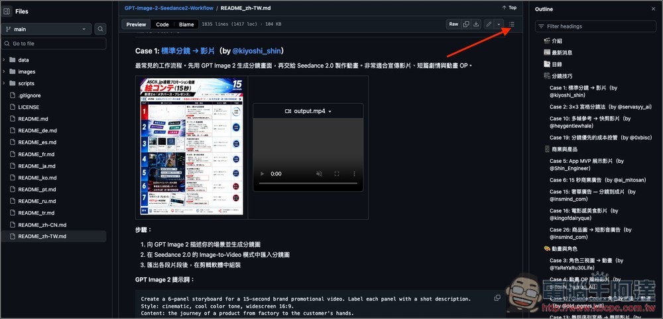This screenshot has width=663, height=319.
Task: Jump to 動畫與角色 outline heading
Action: click(x=560, y=249)
